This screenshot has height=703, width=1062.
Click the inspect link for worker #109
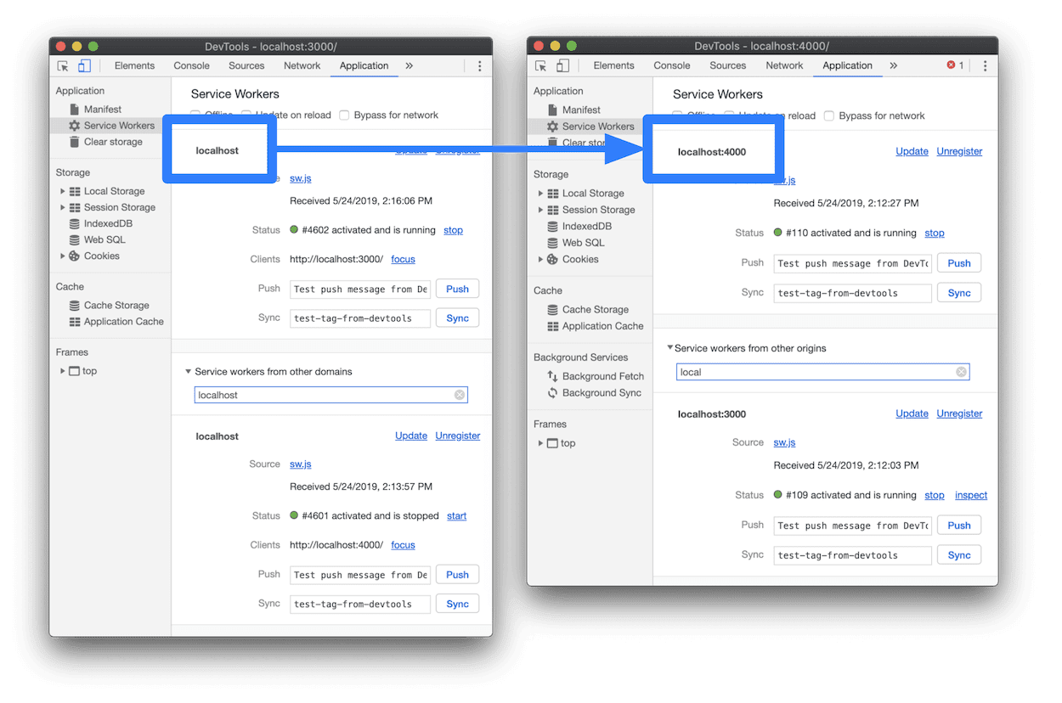pyautogui.click(x=970, y=496)
